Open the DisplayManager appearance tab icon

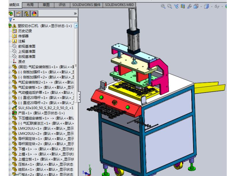(x=34, y=14)
